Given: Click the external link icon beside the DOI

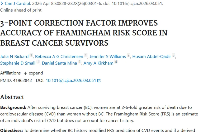Looking at the screenshot, I should (99, 81).
